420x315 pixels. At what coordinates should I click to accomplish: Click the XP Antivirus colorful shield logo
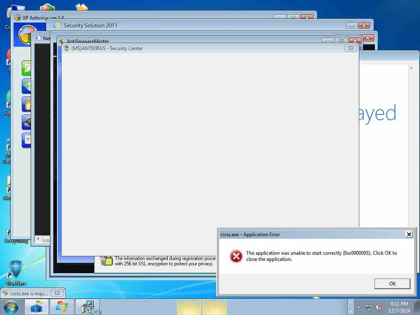28,35
